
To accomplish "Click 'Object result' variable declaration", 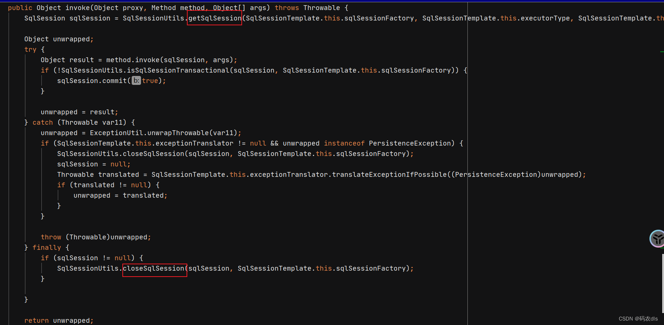I will pyautogui.click(x=67, y=60).
